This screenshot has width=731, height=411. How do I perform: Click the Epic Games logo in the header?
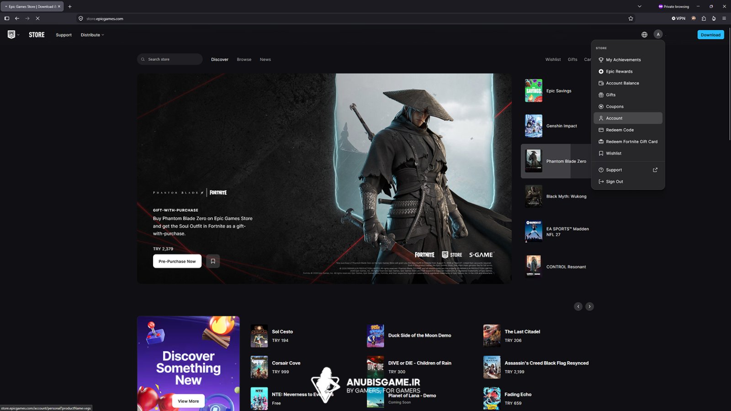11,35
